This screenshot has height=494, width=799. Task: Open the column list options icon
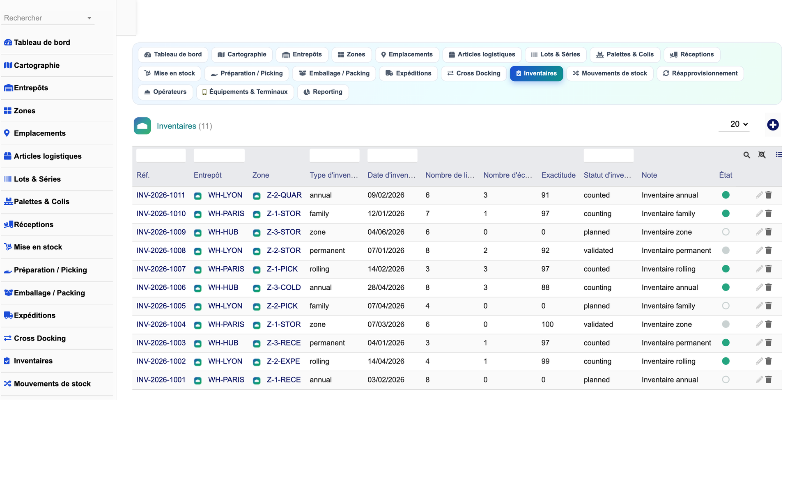point(778,155)
